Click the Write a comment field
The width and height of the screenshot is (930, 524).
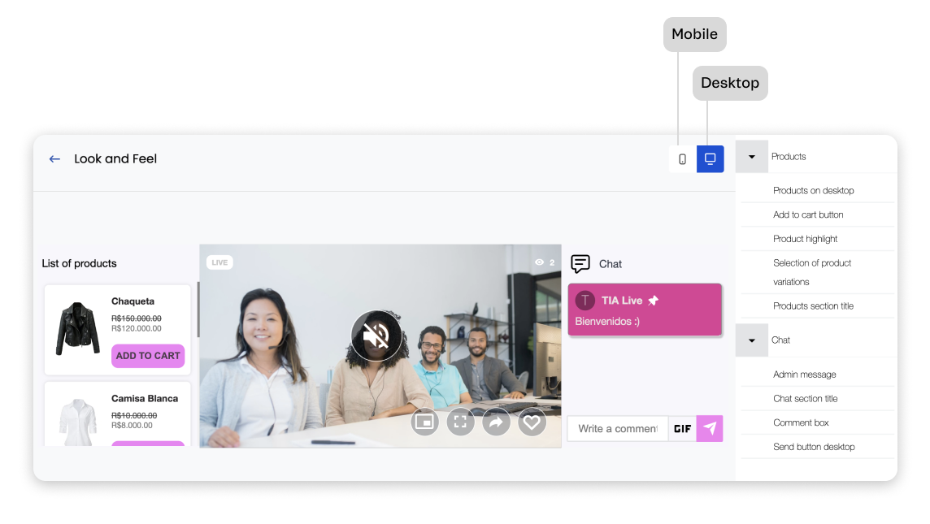pos(617,429)
